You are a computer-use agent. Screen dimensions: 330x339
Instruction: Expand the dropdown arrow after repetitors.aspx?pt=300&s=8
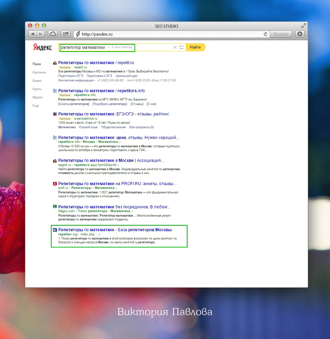tap(118, 165)
